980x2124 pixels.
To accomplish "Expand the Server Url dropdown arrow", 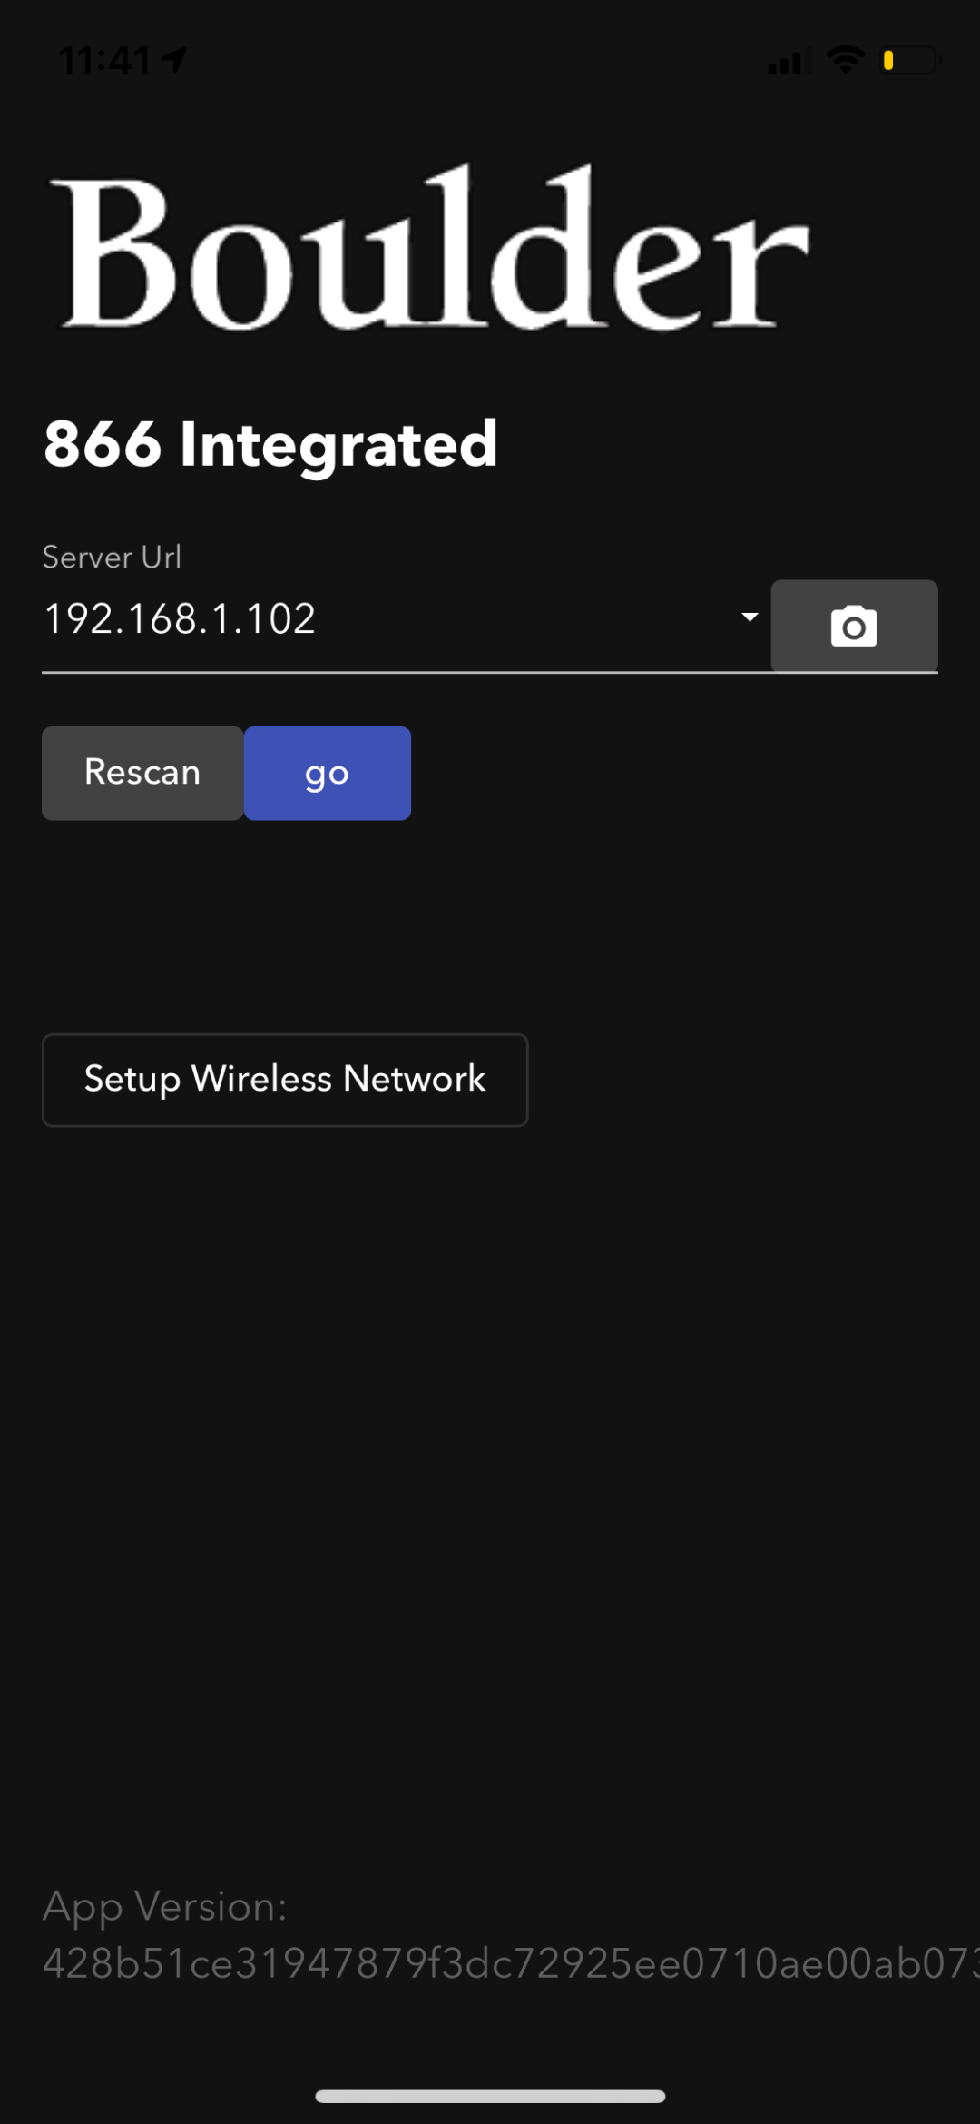I will (750, 617).
